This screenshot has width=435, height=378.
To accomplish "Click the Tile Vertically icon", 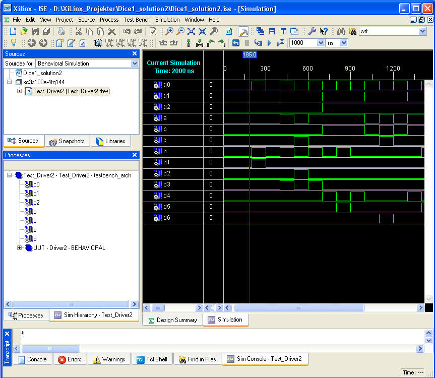I will click(283, 31).
